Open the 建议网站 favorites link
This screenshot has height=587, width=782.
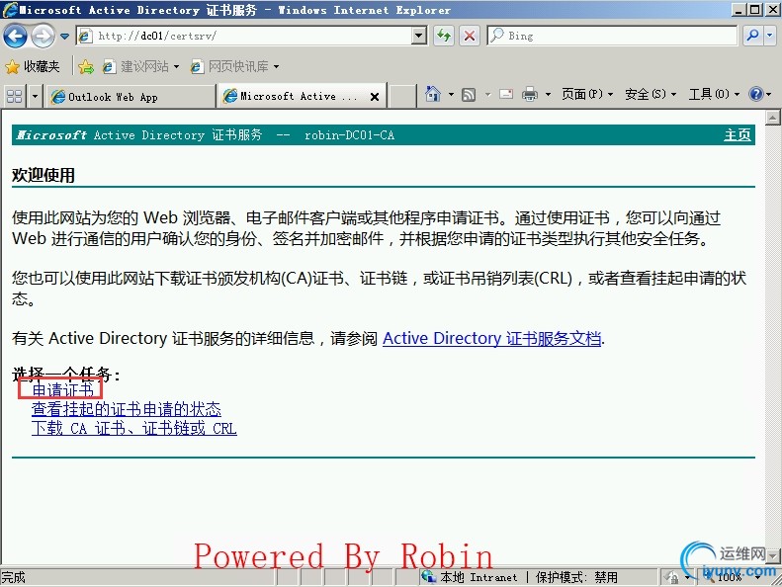click(x=140, y=66)
